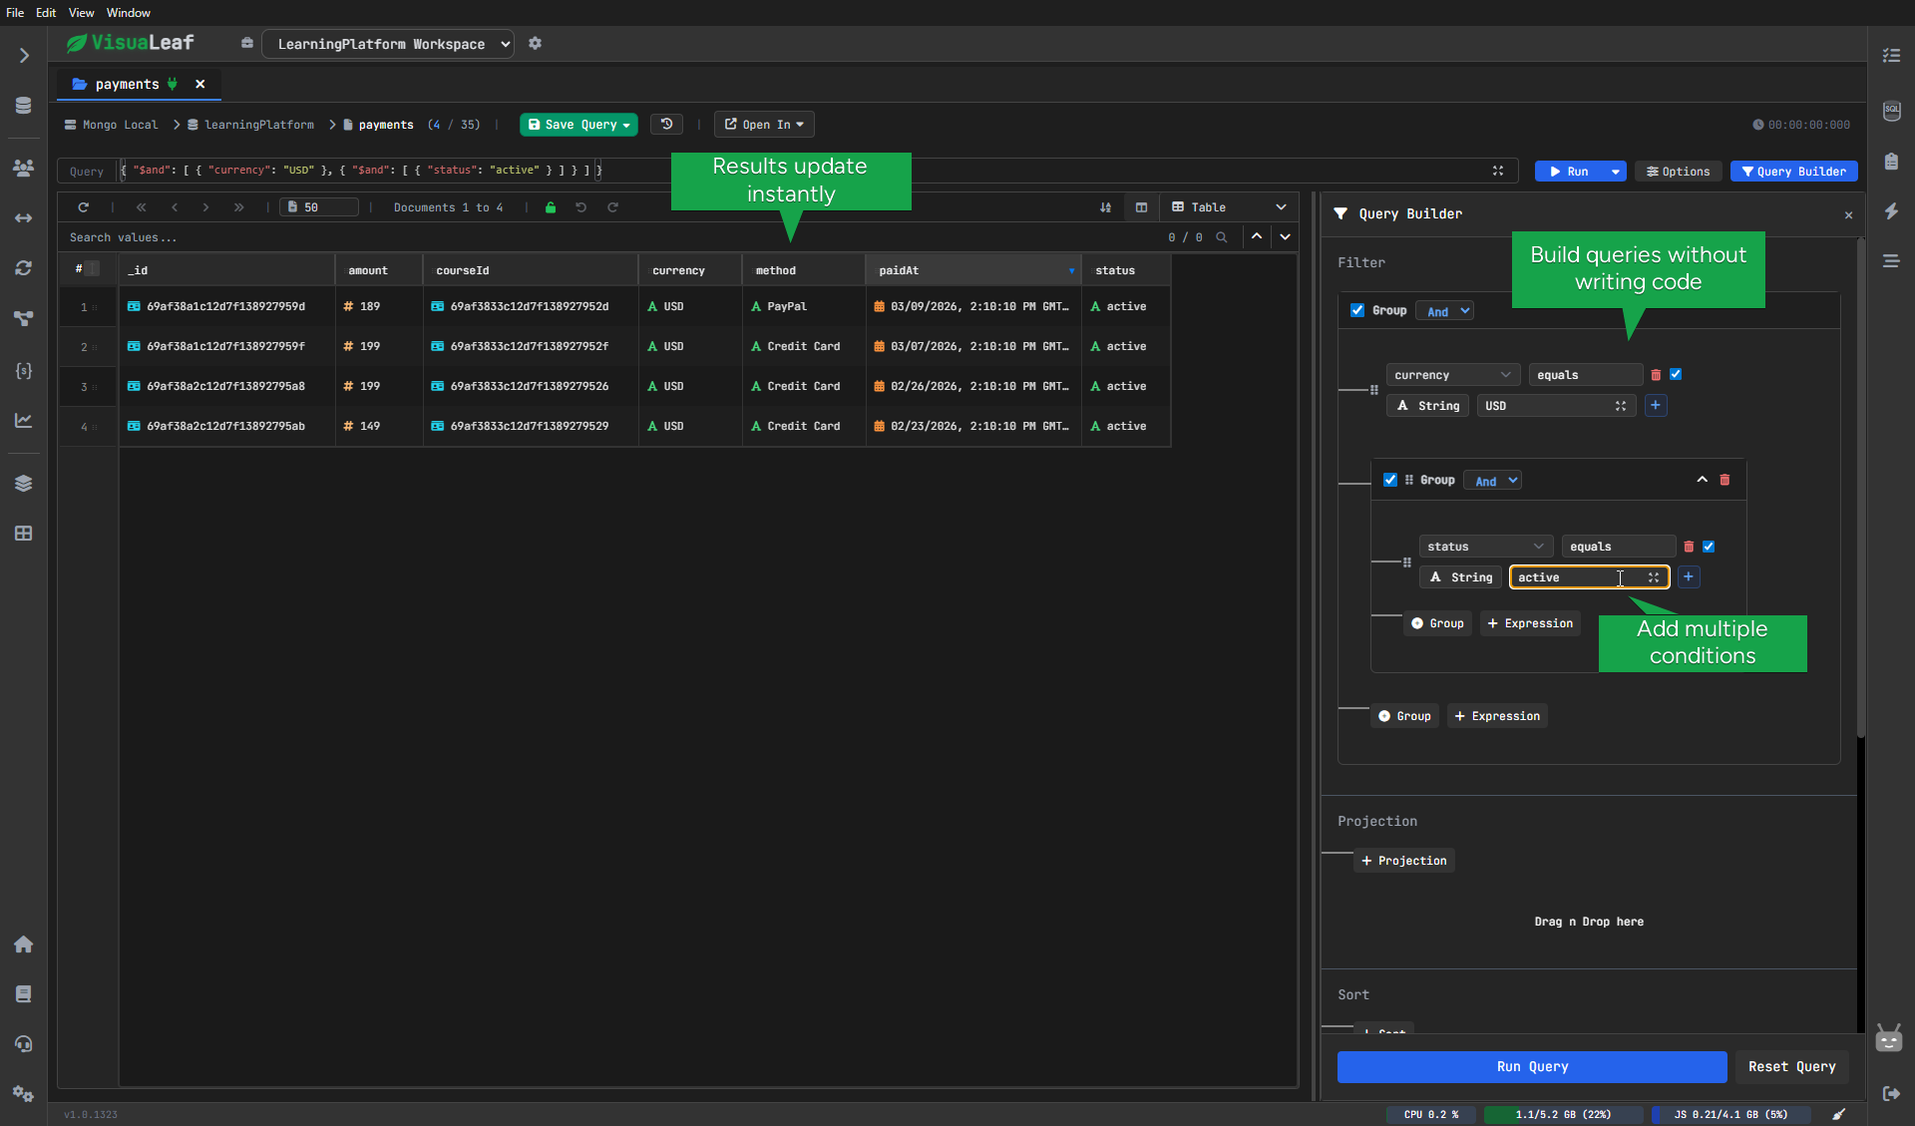This screenshot has width=1915, height=1126.
Task: Click the Run Query button
Action: (1532, 1066)
